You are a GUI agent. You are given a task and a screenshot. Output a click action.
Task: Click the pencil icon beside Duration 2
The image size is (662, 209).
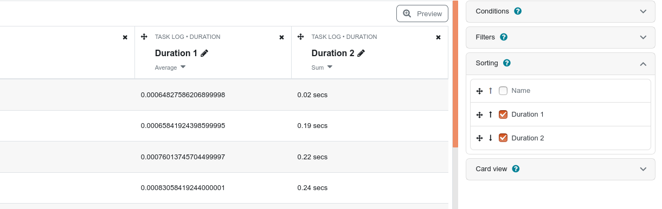(x=361, y=53)
